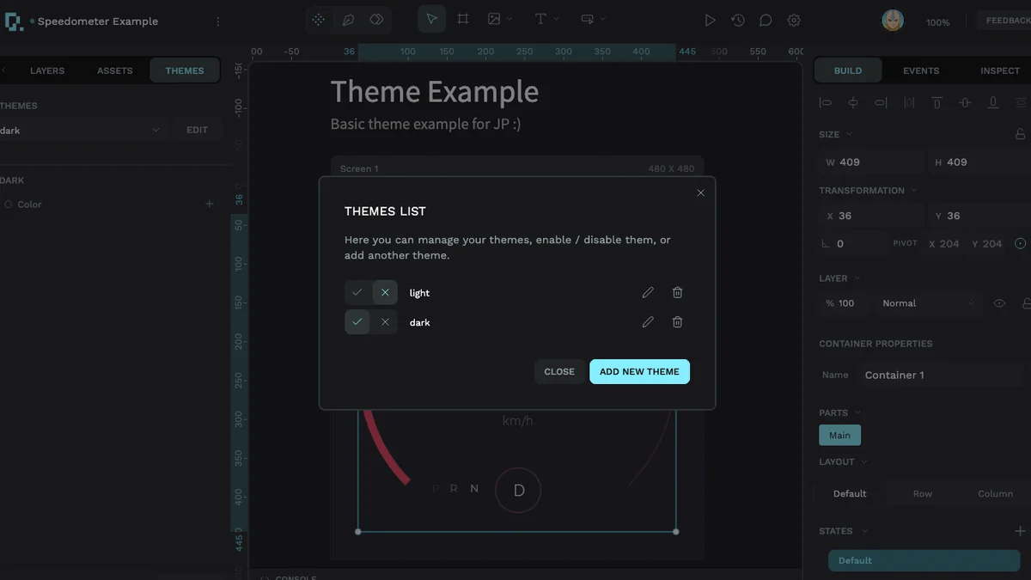Open the project options kebab menu
This screenshot has width=1031, height=580.
[217, 21]
